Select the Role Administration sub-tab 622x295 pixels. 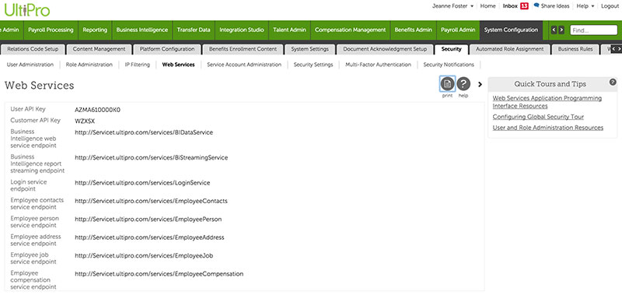coord(89,65)
